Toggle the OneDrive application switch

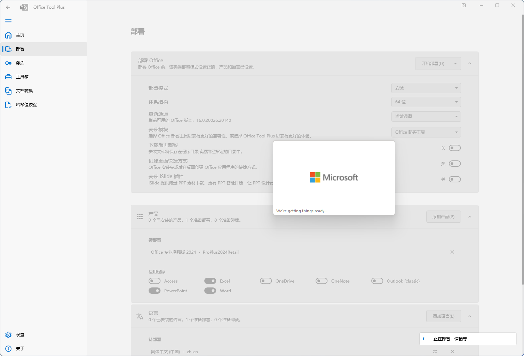coord(266,281)
